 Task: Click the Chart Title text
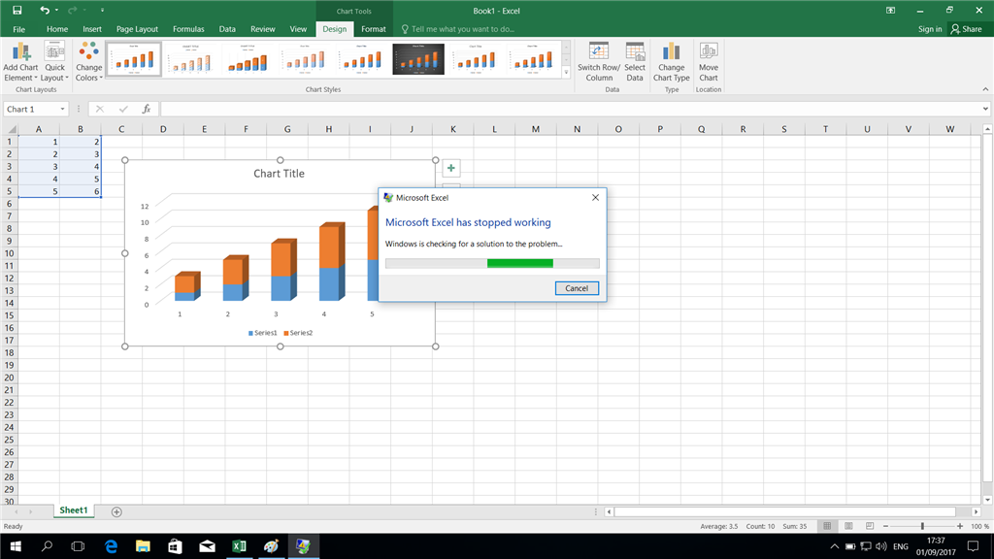tap(279, 174)
